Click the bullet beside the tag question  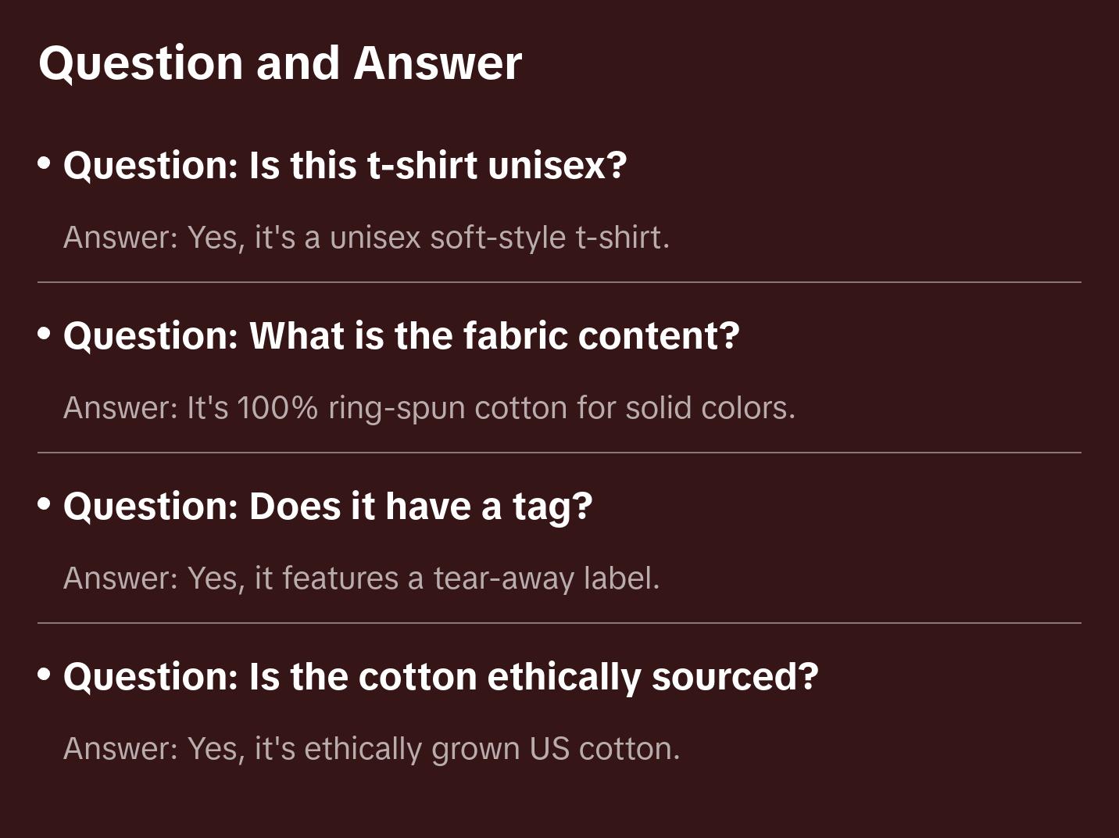coord(45,505)
